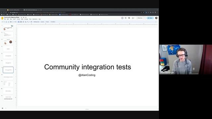
Task: Click the Print icon in the toolbar
Action: click(11, 22)
